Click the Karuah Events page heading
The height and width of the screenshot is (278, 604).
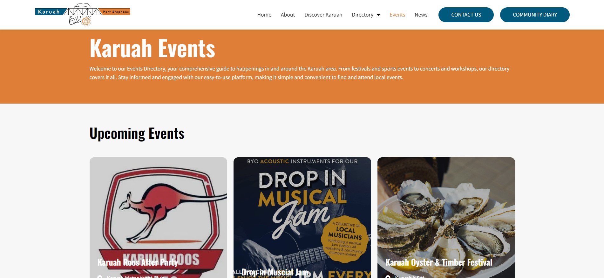(152, 48)
